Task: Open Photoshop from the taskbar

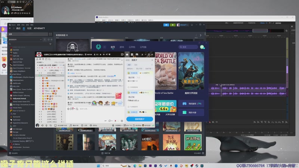Action: coord(145,166)
